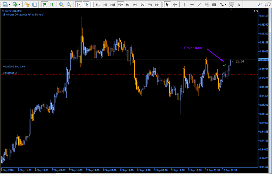Click the highlighted current price tag on axis
Viewport: 272px width, 174px height.
(264, 60)
